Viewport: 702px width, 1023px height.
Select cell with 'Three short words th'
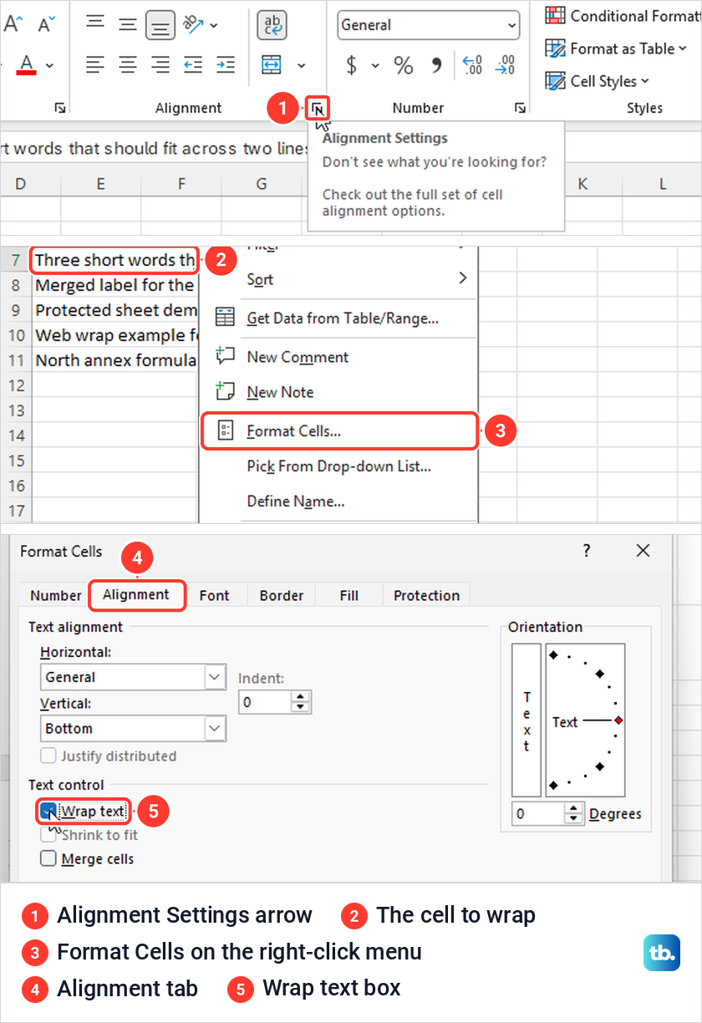pyautogui.click(x=115, y=261)
